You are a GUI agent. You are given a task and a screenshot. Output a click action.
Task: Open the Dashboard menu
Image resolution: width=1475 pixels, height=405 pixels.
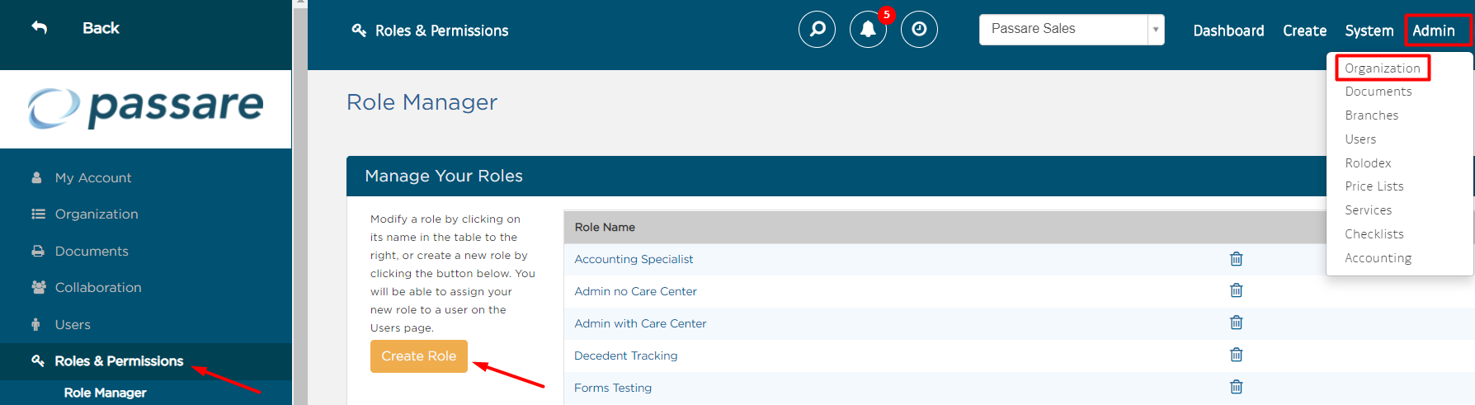point(1228,31)
